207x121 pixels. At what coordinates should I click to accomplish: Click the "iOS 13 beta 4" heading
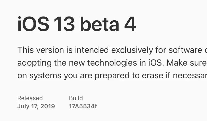point(77,24)
